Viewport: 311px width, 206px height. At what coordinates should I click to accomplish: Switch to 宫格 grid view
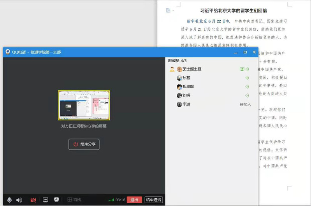(x=74, y=200)
